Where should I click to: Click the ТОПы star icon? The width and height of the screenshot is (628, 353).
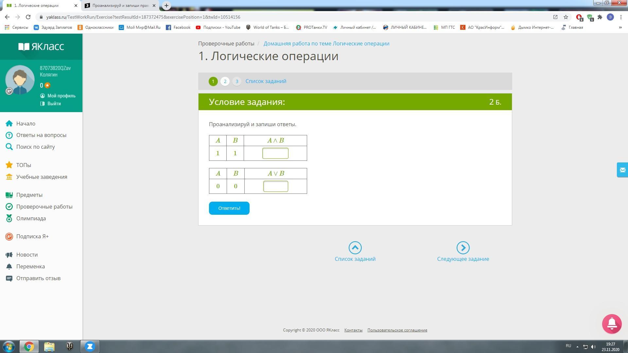[x=9, y=165]
